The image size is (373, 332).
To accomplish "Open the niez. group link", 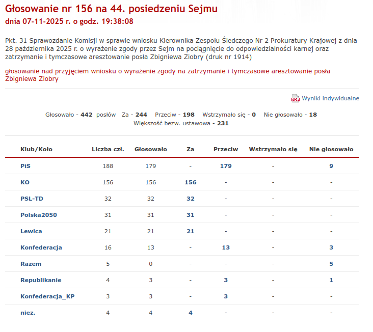I will tap(28, 313).
